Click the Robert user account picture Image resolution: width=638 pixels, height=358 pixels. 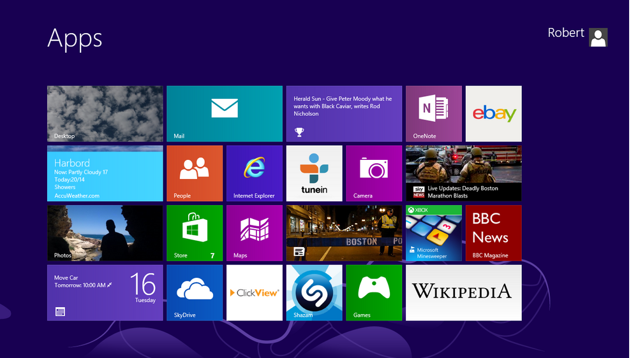click(598, 38)
